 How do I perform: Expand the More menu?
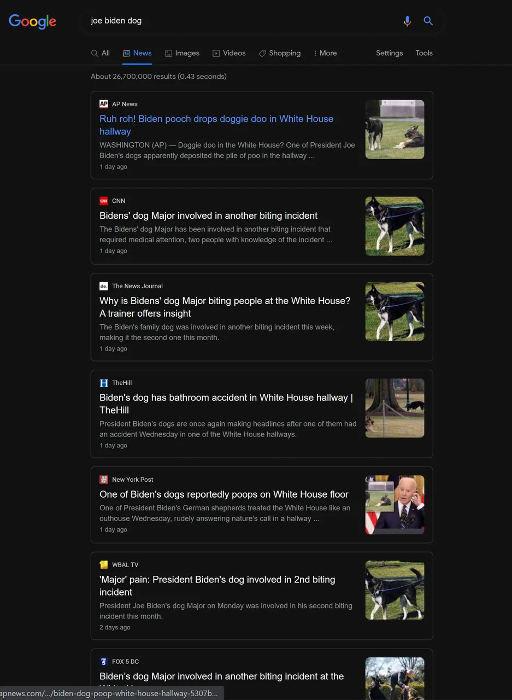pos(325,53)
